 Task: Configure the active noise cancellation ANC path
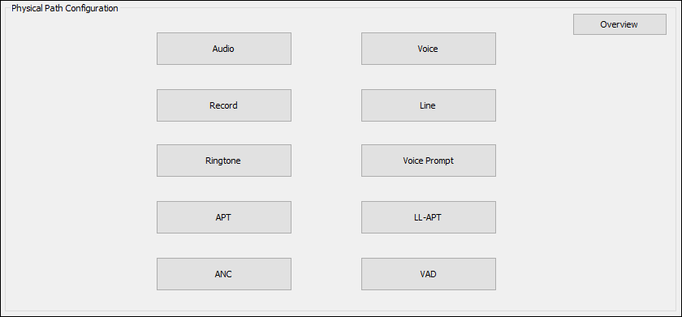224,274
